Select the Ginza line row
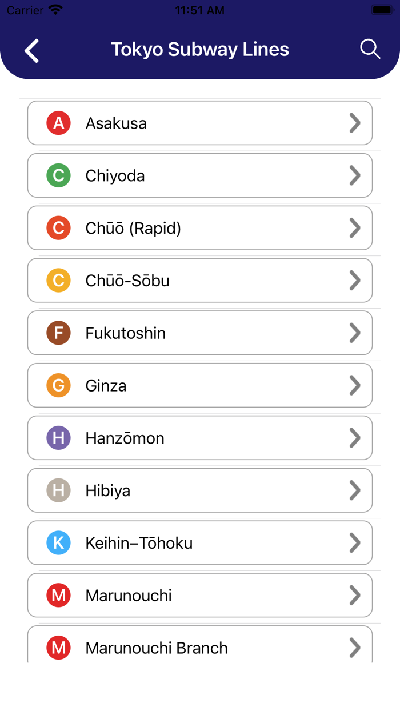The height and width of the screenshot is (711, 400). (200, 385)
